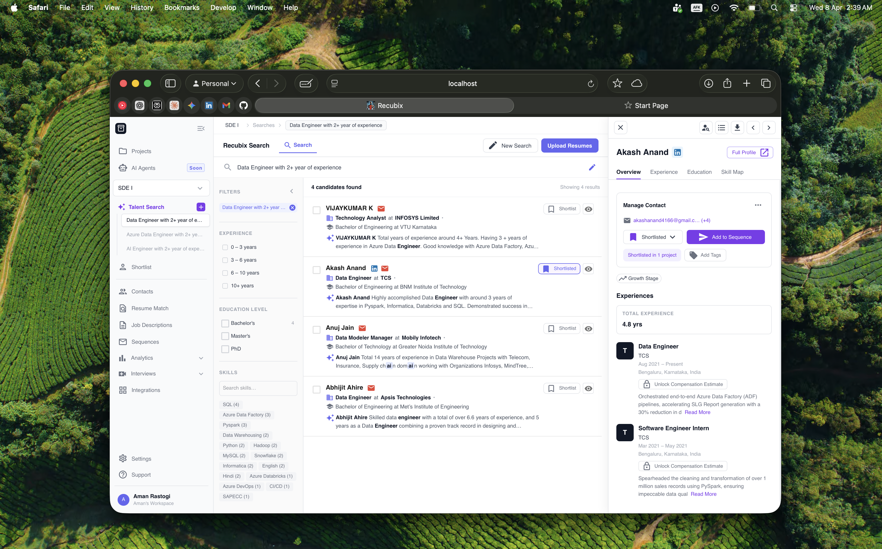The image size is (882, 549).
Task: Collapse the left sidebar menu icon
Action: pyautogui.click(x=201, y=128)
